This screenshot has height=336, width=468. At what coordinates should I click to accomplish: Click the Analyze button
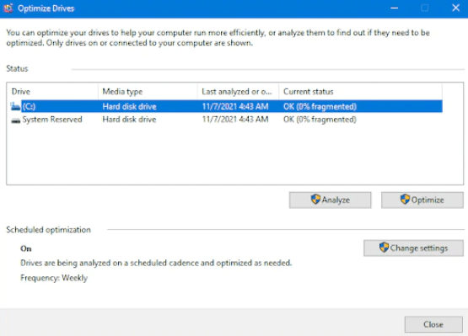330,200
